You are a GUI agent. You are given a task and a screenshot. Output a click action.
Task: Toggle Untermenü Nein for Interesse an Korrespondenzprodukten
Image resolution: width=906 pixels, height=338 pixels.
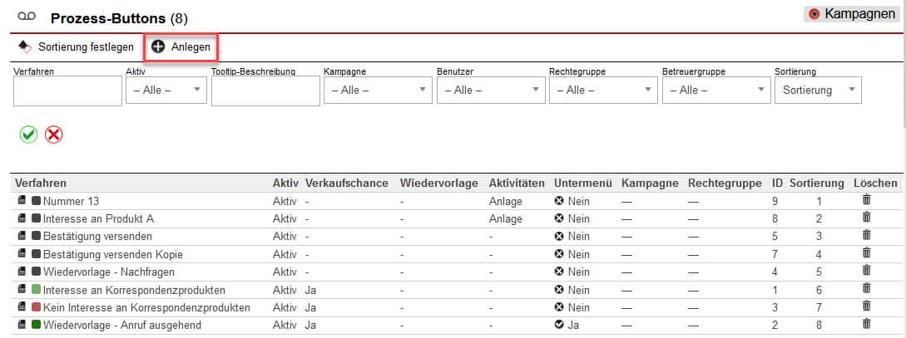[559, 290]
